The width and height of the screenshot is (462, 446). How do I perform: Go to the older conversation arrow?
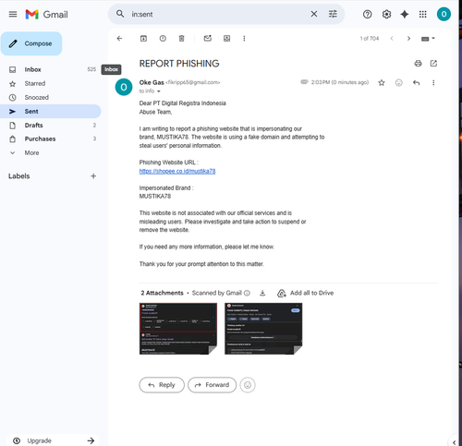[x=408, y=39]
